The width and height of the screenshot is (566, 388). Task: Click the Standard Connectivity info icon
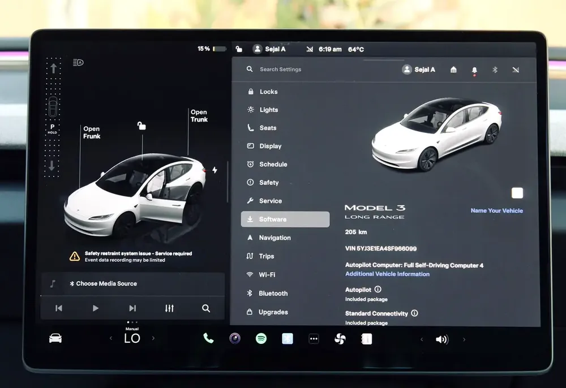coord(414,313)
